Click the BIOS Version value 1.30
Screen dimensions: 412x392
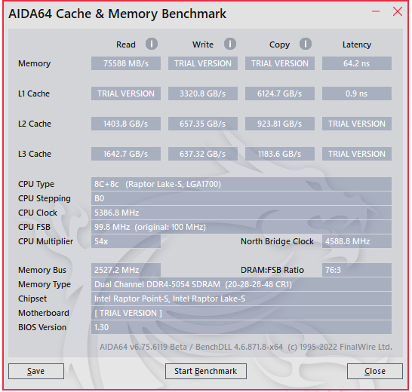(241, 327)
